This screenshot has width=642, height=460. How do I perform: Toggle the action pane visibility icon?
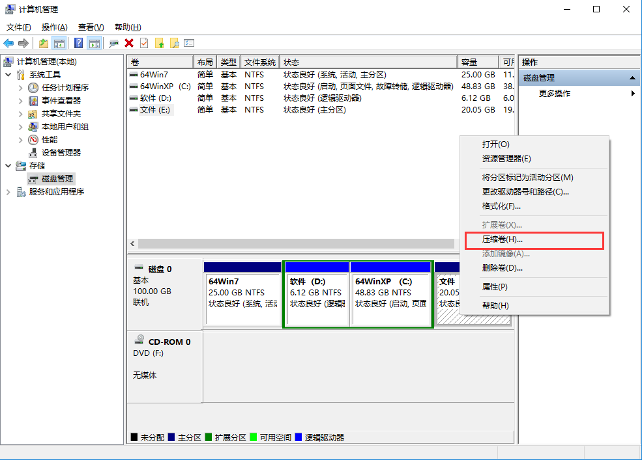point(95,43)
